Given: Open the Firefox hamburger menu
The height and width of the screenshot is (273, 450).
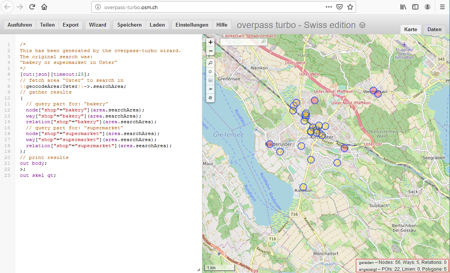Looking at the screenshot, I should point(442,7).
